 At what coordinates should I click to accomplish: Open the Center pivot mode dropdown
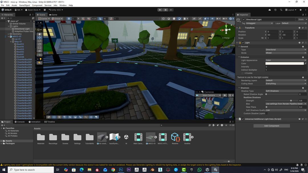tap(44, 18)
